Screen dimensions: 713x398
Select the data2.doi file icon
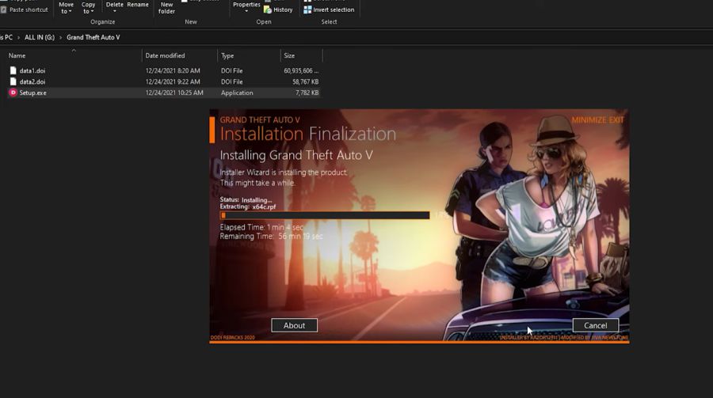click(13, 81)
